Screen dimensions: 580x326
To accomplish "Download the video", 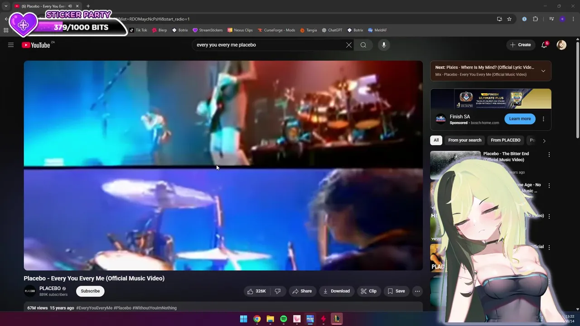I will (x=336, y=291).
